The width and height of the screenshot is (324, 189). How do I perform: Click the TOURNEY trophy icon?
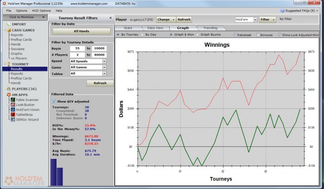[x=9, y=64]
